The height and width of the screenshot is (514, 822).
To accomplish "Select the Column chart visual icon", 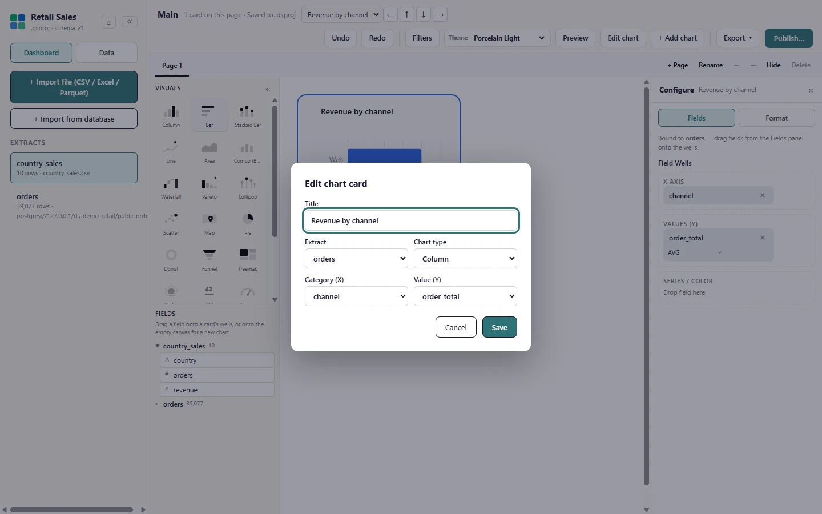I will coord(171,115).
